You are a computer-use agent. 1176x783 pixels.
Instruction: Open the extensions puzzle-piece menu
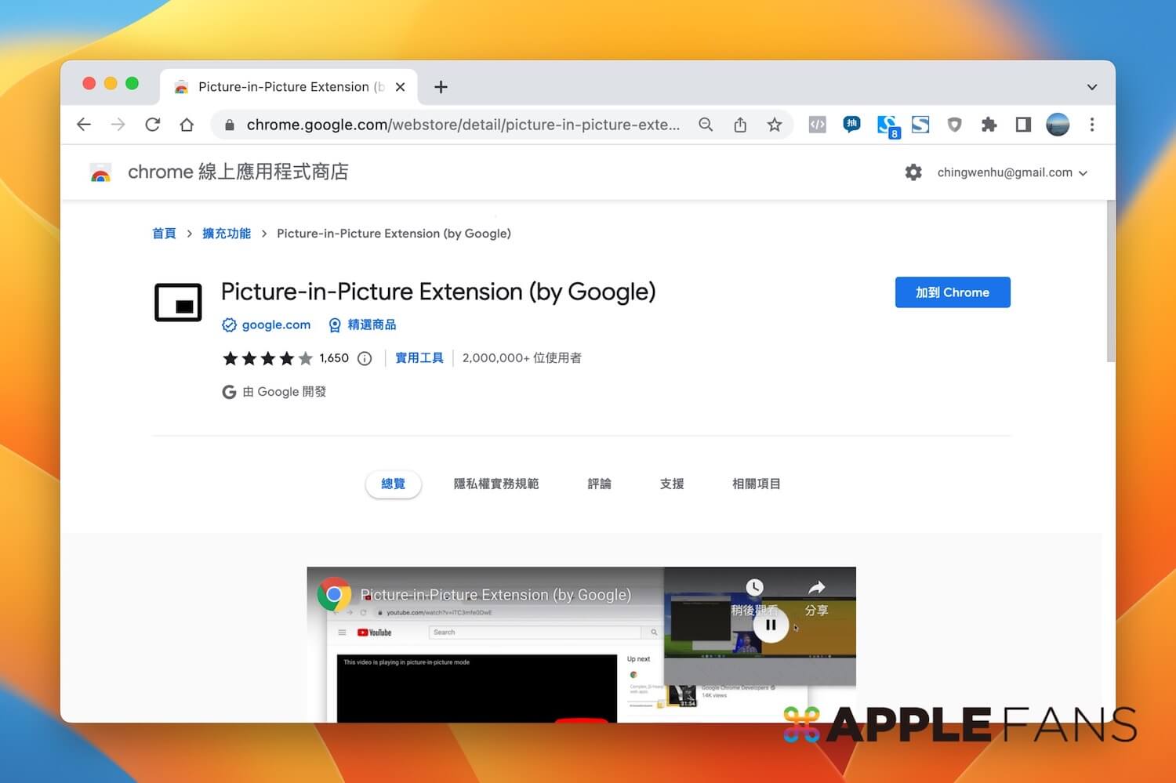tap(989, 125)
